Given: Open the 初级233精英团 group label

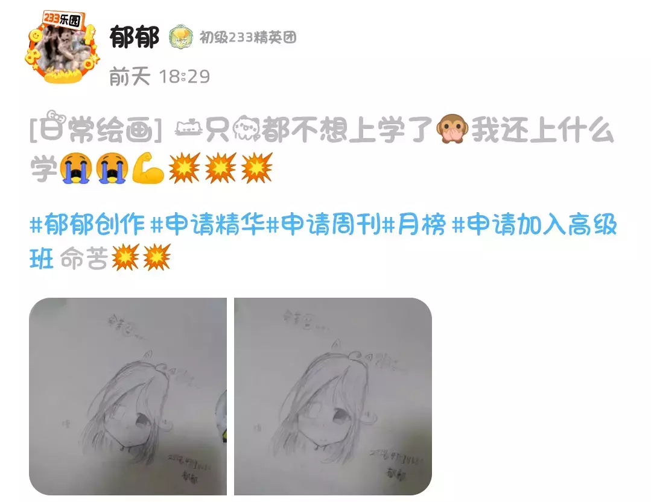Looking at the screenshot, I should click(248, 37).
